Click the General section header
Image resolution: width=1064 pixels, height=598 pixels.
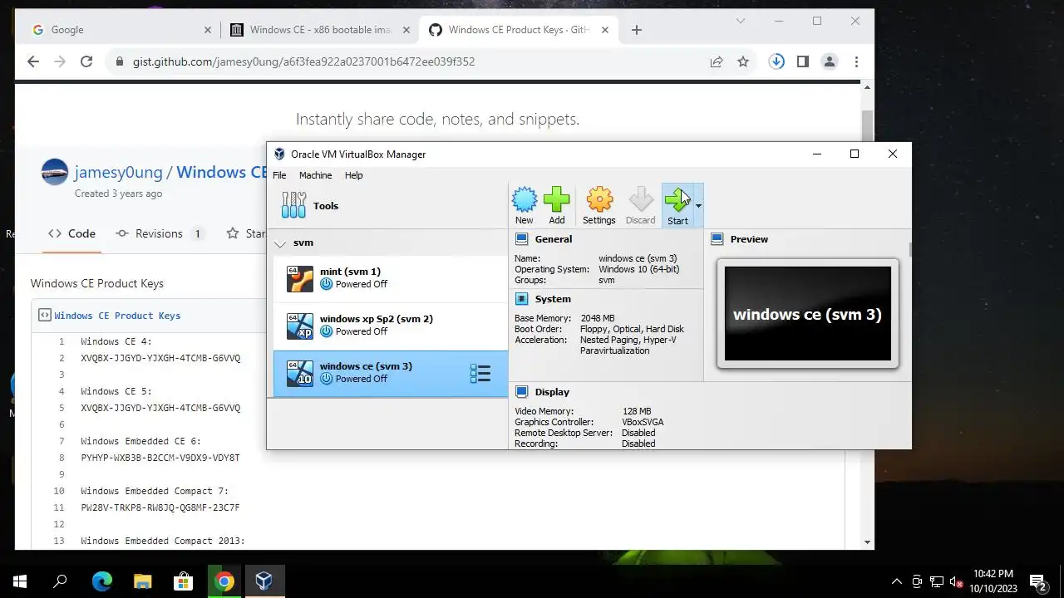point(554,239)
